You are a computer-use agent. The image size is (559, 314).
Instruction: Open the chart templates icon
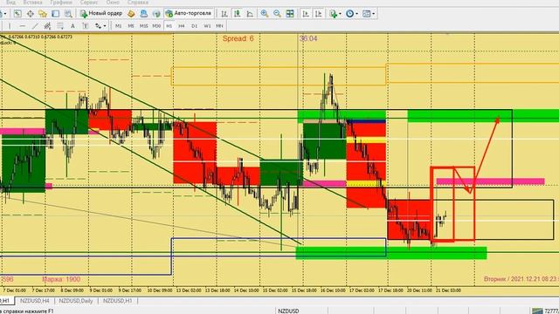coord(366,14)
